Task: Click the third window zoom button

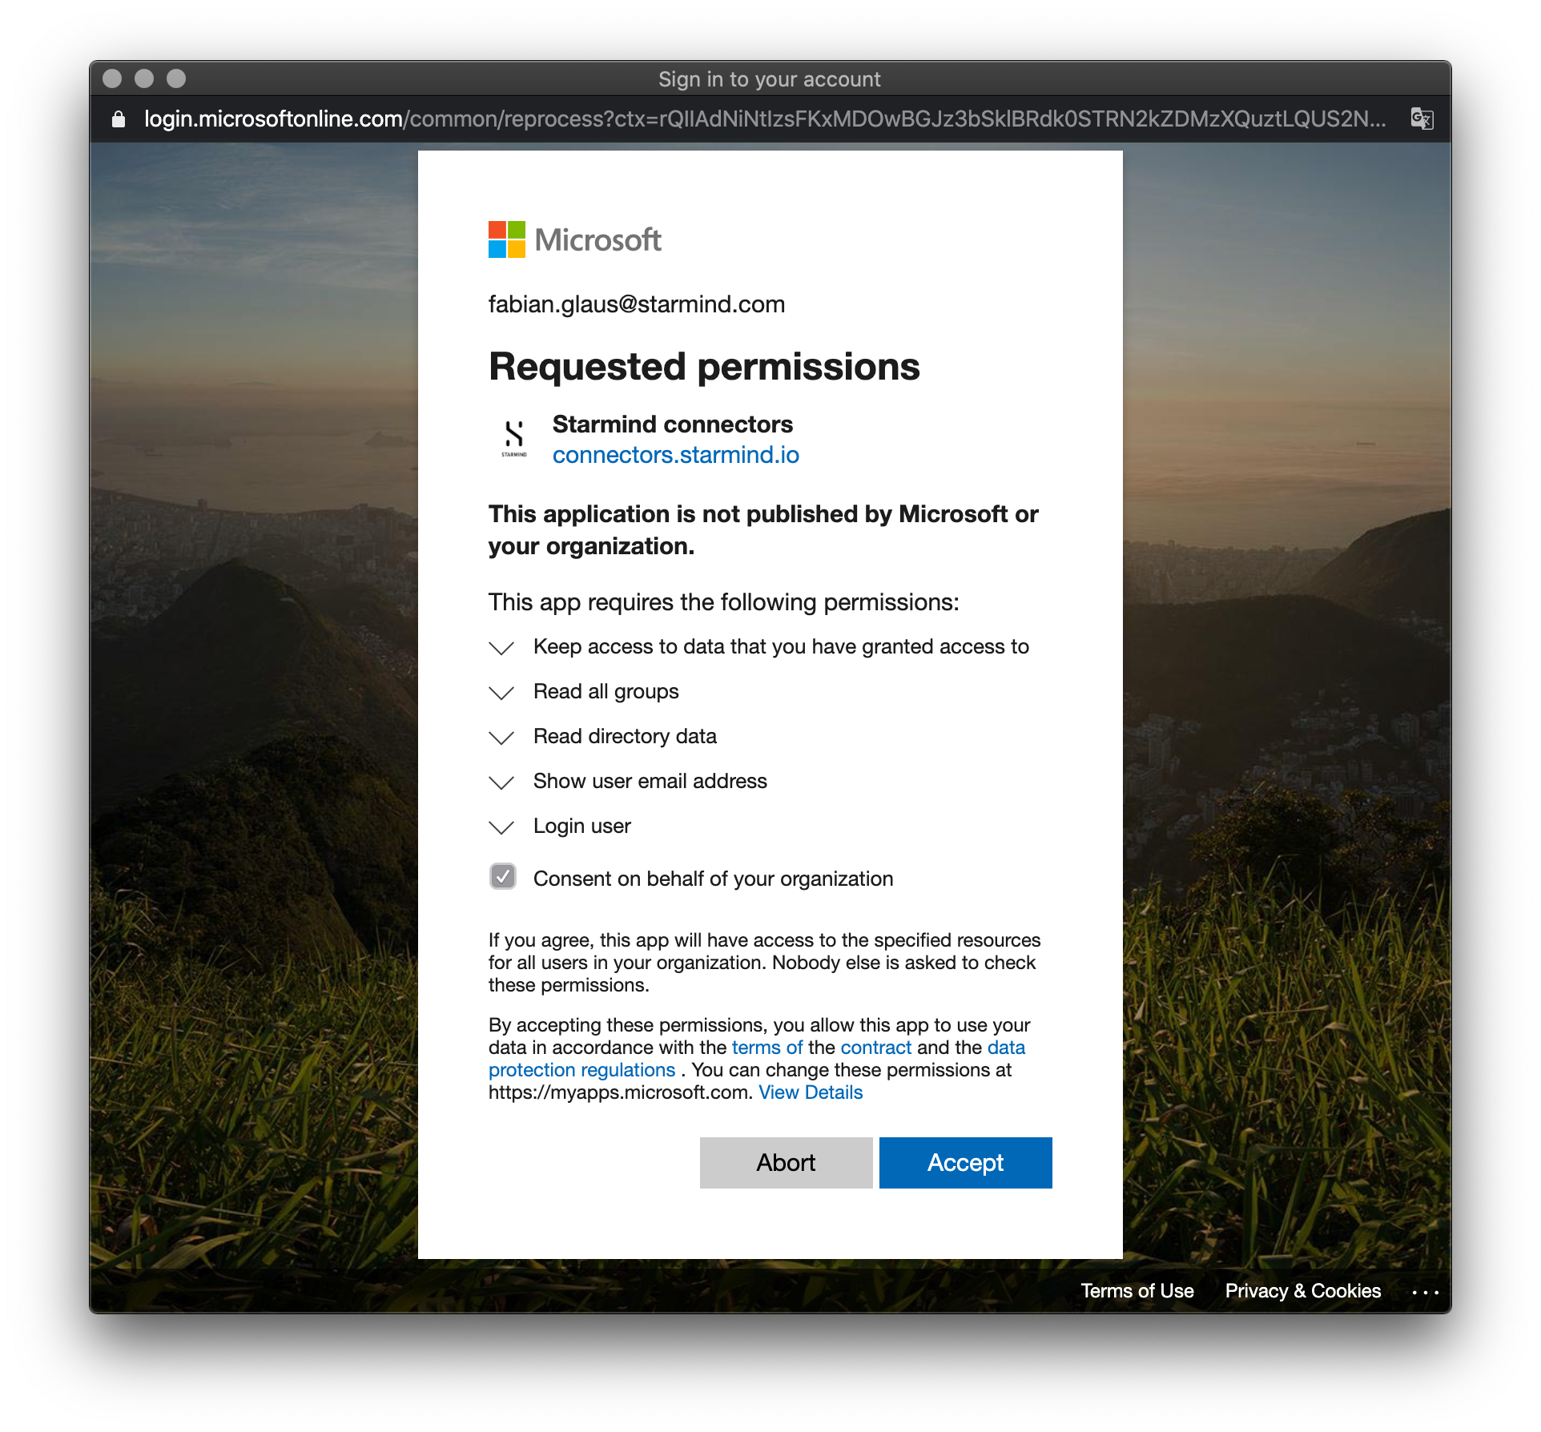Action: [176, 78]
